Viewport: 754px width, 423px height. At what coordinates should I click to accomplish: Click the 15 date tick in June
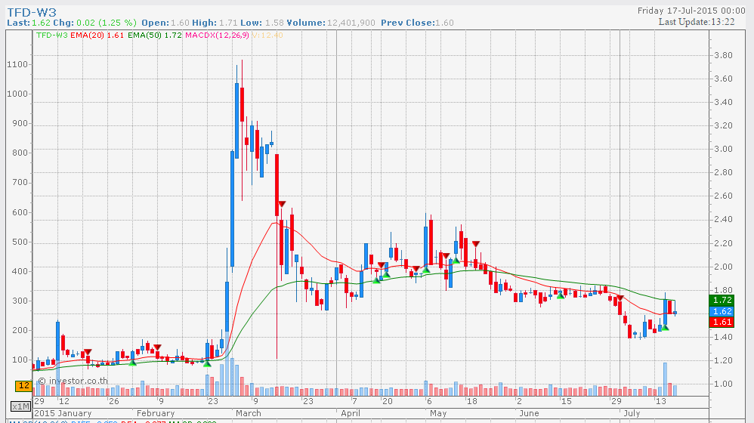point(567,401)
